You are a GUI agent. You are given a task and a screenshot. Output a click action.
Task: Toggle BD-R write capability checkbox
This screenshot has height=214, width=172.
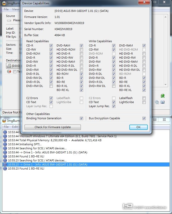144,78
